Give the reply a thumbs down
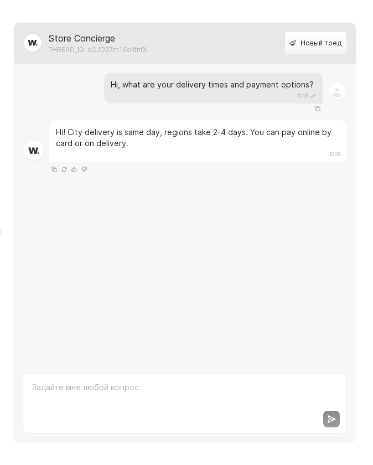Screen dimensions: 373x465 coord(84,169)
